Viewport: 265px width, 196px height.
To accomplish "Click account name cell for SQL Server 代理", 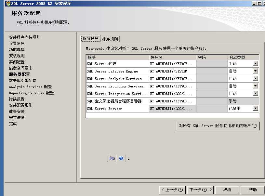I will click(x=173, y=64).
